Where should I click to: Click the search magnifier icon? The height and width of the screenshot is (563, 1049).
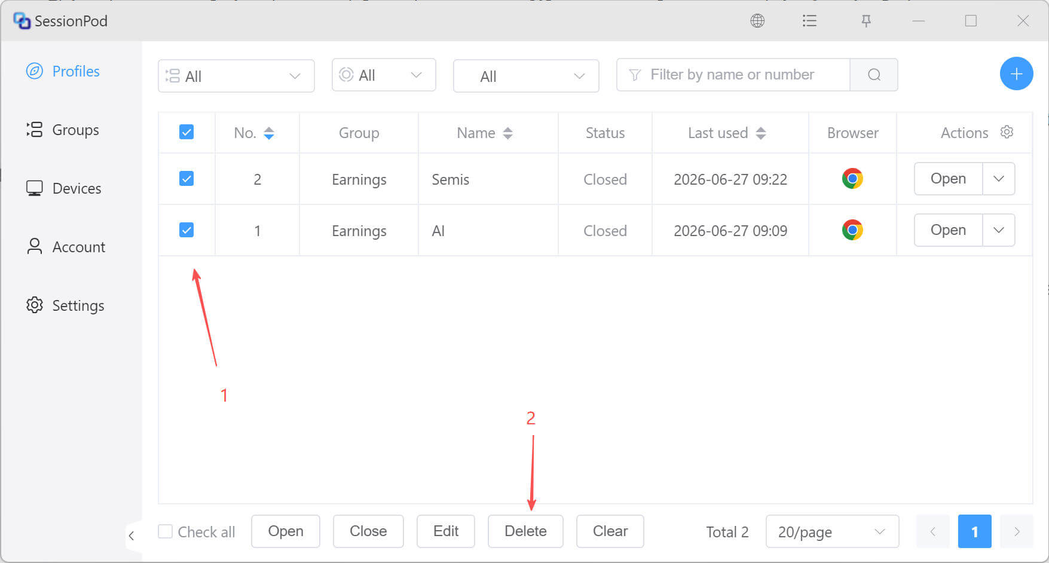click(874, 75)
